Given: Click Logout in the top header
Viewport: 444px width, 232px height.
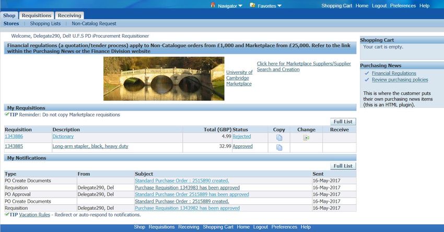Looking at the screenshot, I should point(379,6).
